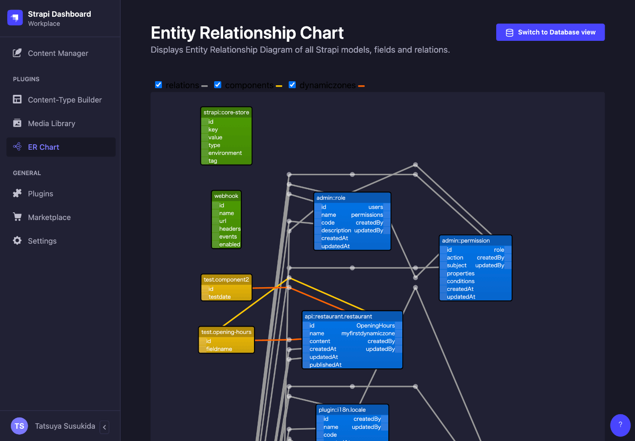Click the ER Chart share icon
Viewport: 635px width, 441px height.
(x=17, y=147)
